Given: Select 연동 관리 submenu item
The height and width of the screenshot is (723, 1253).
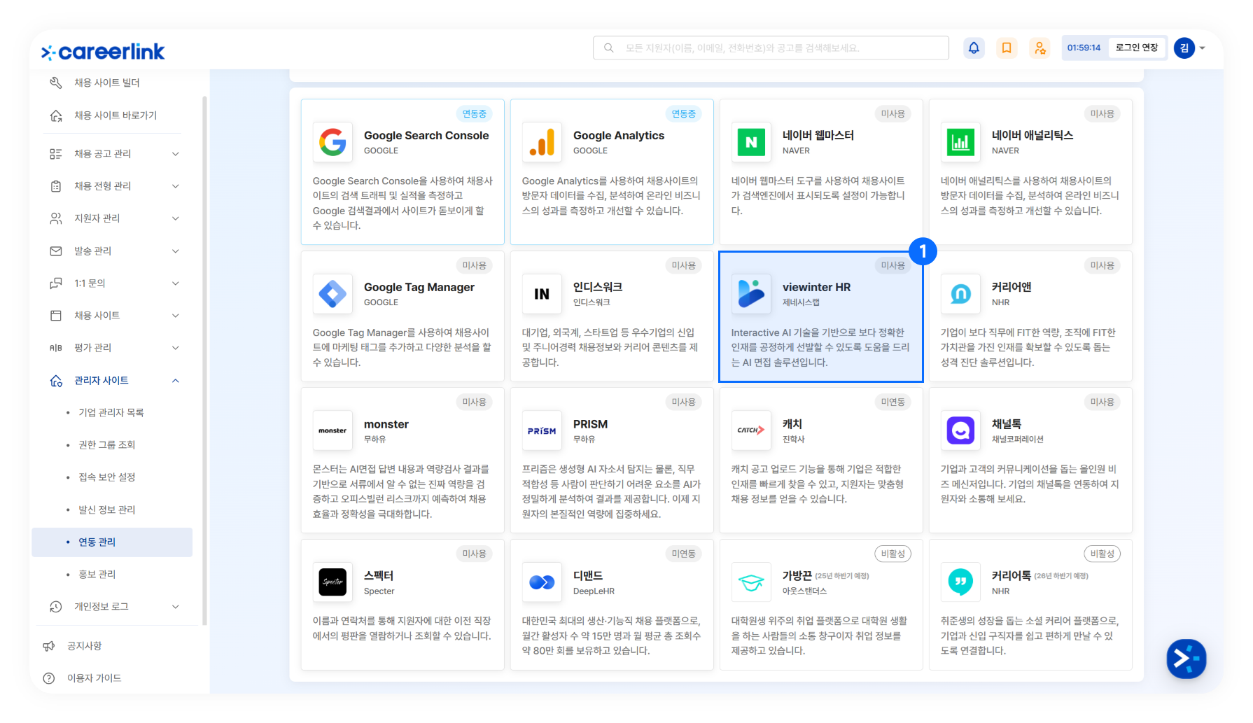Looking at the screenshot, I should click(x=112, y=542).
